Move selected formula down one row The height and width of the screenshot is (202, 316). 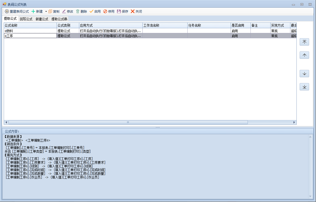(x=304, y=74)
